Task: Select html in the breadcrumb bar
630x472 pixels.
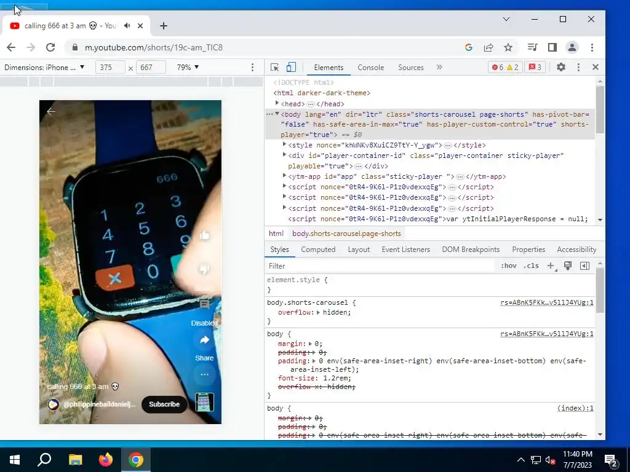Action: tap(276, 234)
